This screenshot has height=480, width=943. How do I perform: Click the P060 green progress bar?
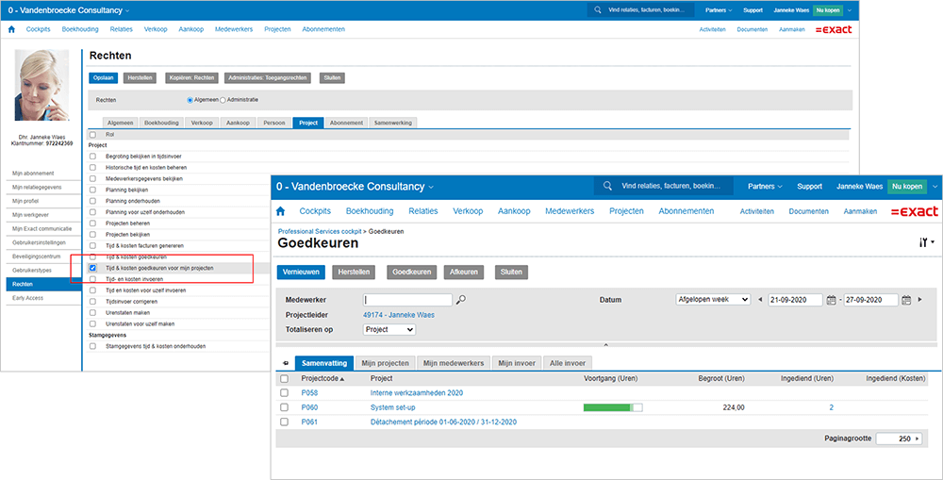click(x=613, y=407)
